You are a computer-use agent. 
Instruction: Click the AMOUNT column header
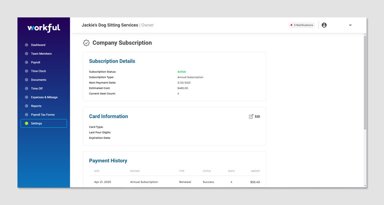tap(255, 171)
